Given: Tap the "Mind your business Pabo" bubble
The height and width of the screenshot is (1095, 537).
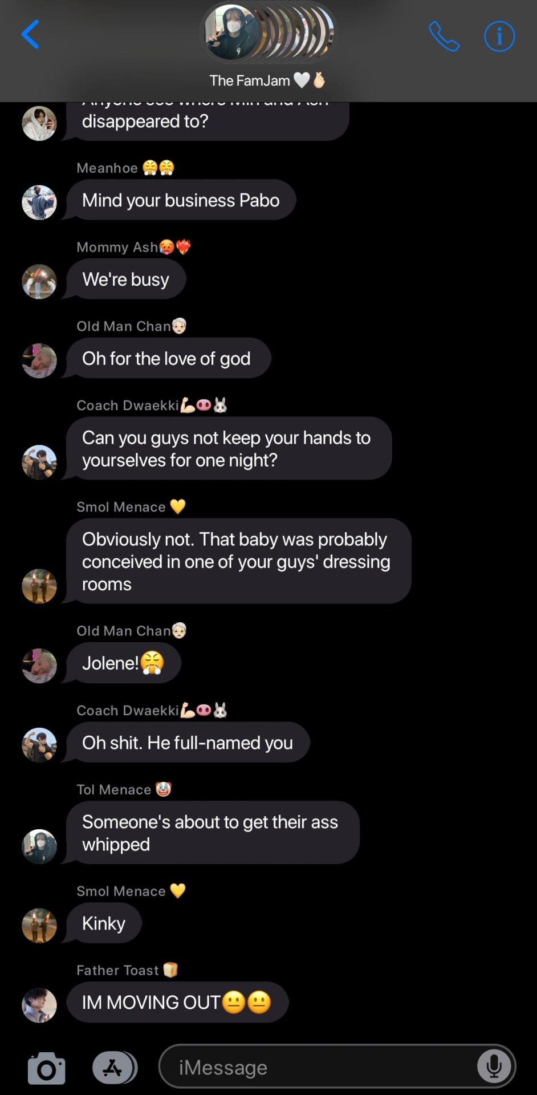Looking at the screenshot, I should coord(181,200).
